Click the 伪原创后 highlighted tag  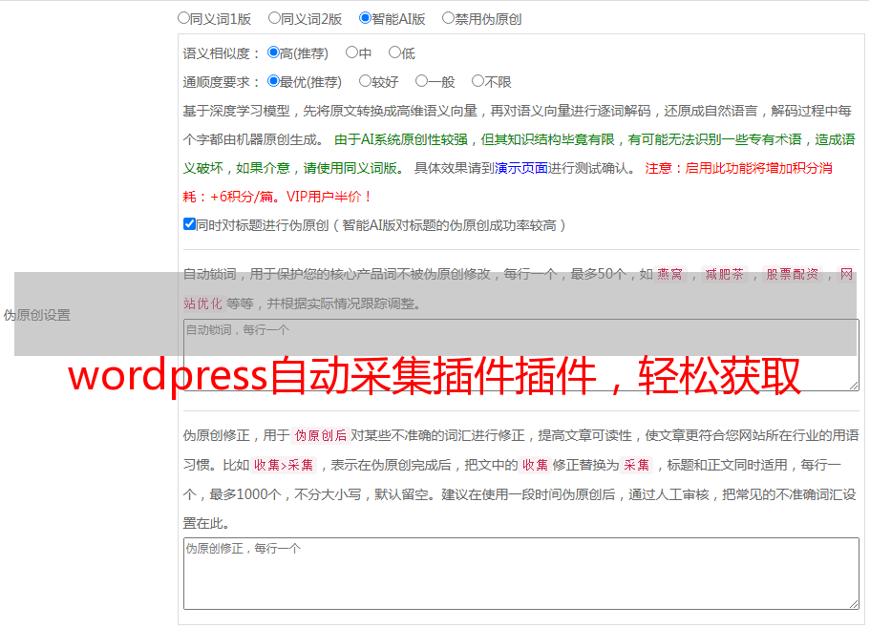click(321, 435)
